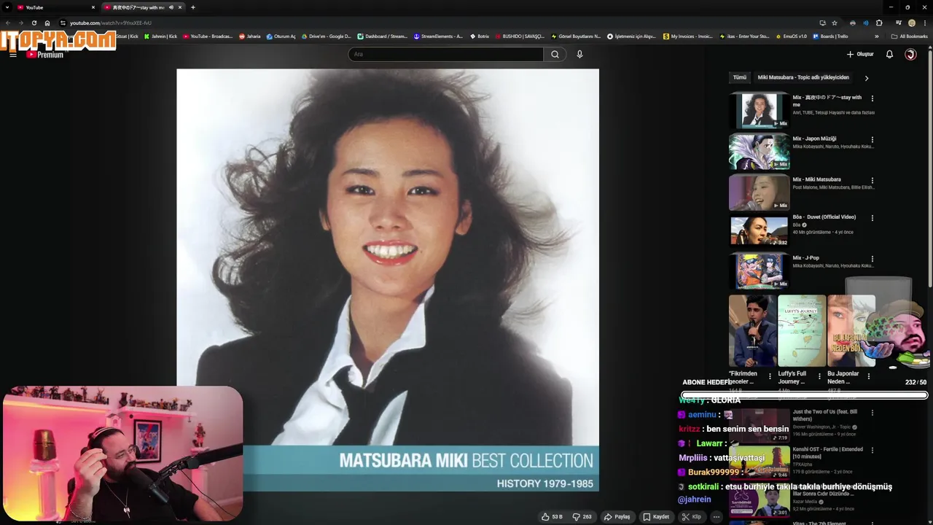The height and width of the screenshot is (525, 933).
Task: Open options for Bu Japonlar Neden short
Action: tap(868, 377)
